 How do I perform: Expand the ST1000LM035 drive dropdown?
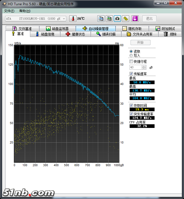64,19
